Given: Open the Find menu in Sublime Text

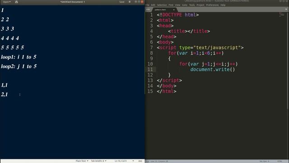Looking at the screenshot, I should [x=171, y=5].
